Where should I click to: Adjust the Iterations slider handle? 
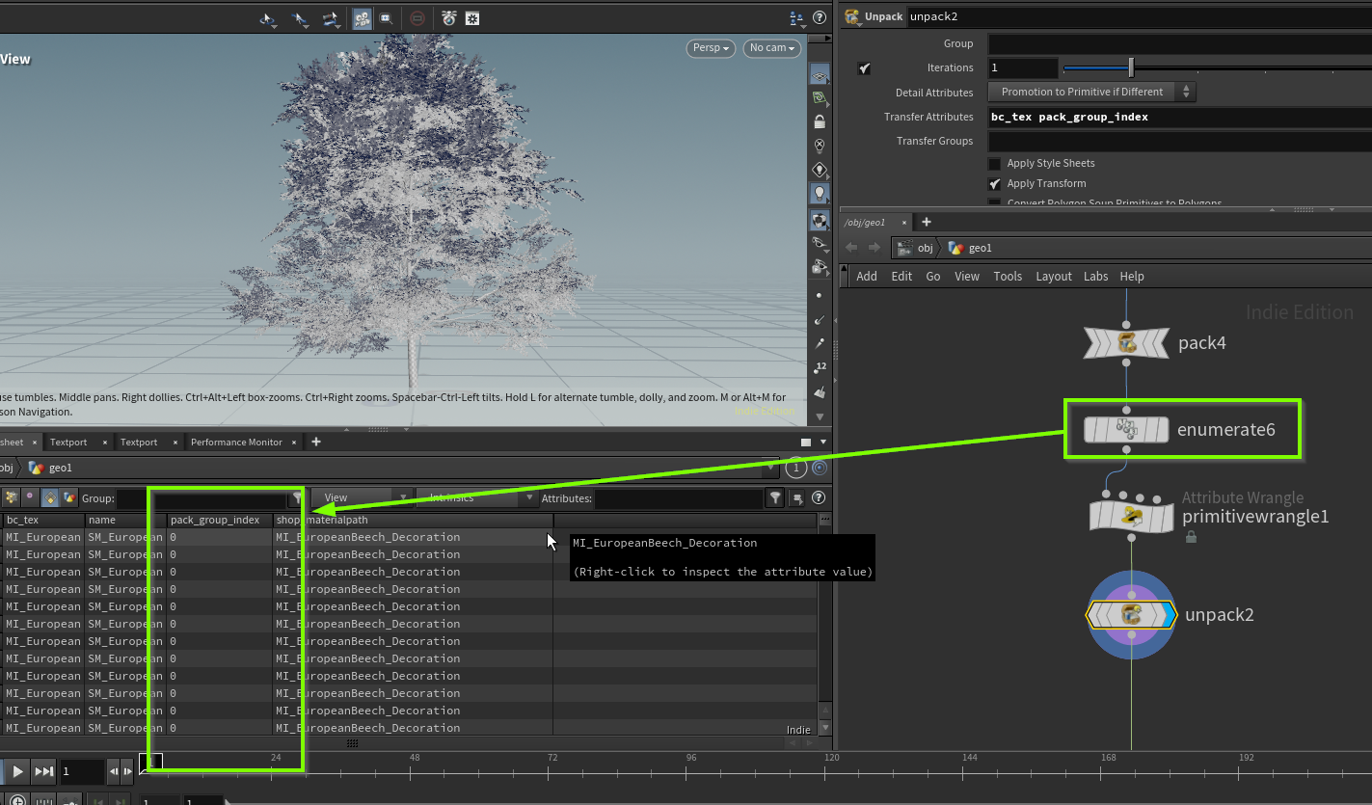[1131, 68]
